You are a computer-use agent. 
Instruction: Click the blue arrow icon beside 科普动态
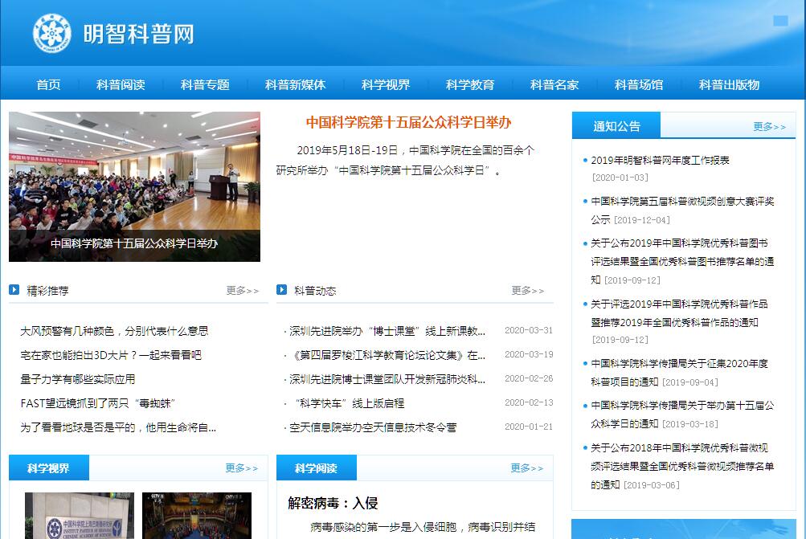click(282, 290)
